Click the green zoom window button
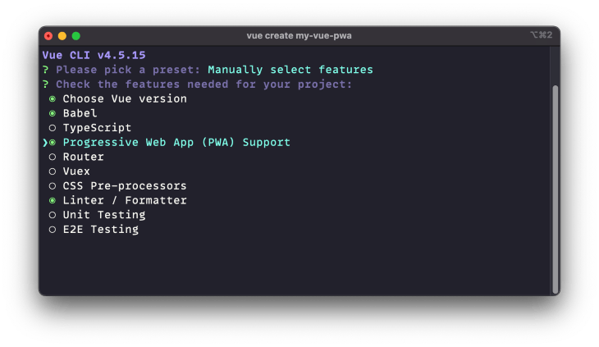Image resolution: width=599 pixels, height=347 pixels. (x=76, y=36)
